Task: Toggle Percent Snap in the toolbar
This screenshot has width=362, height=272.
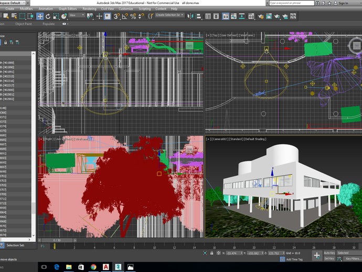Action: [133, 16]
